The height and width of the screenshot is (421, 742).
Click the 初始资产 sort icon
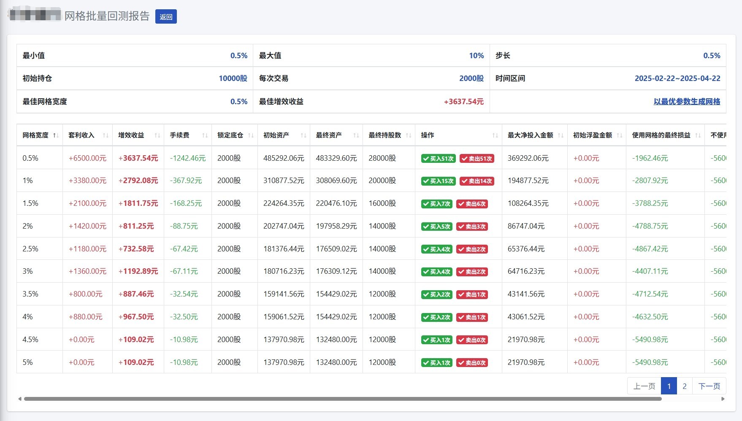303,135
